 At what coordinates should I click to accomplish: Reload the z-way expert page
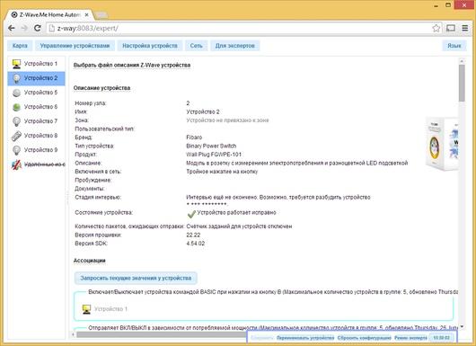click(38, 28)
